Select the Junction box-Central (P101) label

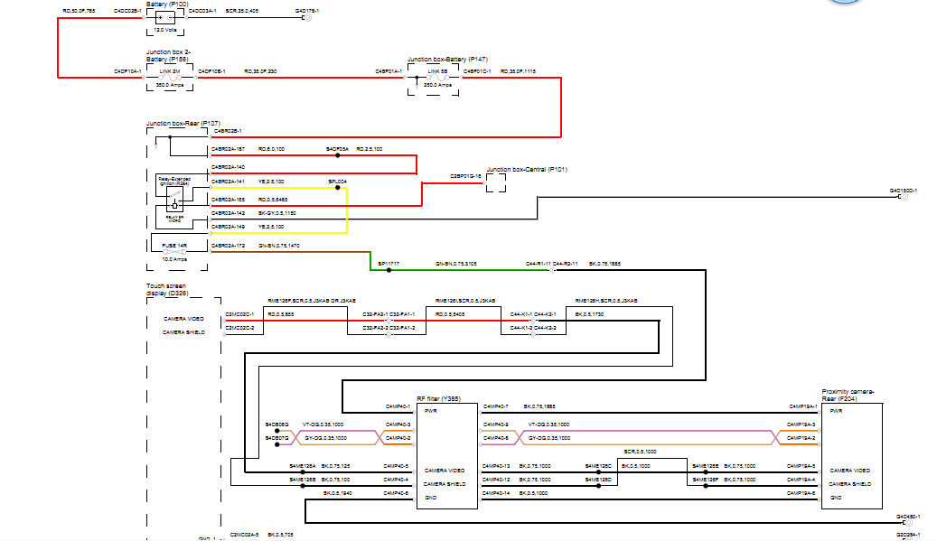click(x=527, y=170)
